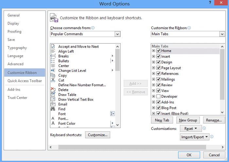Open the Quick Access Toolbar category
This screenshot has height=162, width=229.
pos(25,81)
